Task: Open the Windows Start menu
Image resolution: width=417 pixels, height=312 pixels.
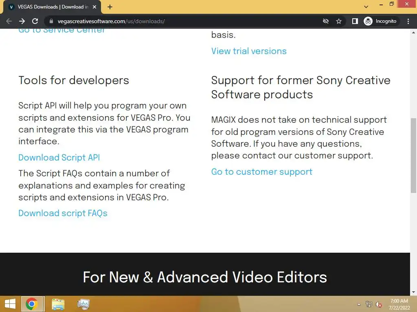Action: 10,304
